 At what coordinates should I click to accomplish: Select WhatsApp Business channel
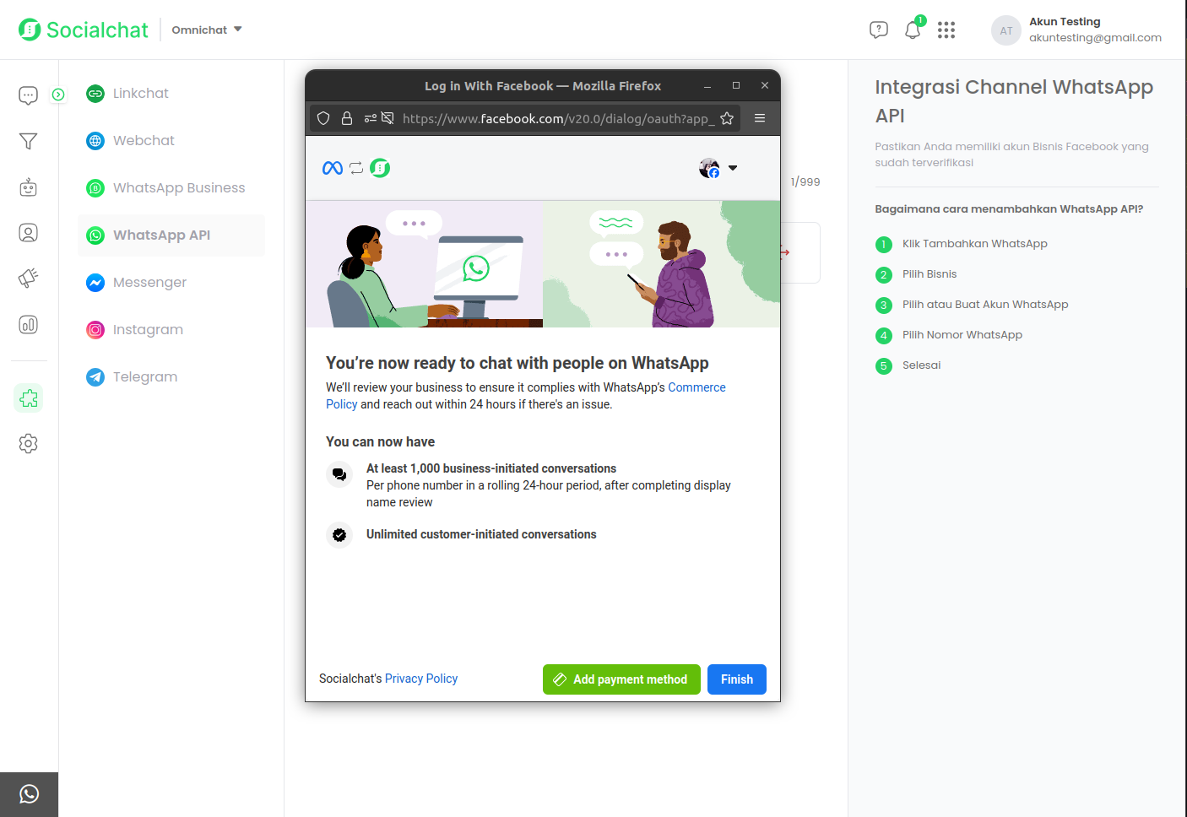click(178, 187)
